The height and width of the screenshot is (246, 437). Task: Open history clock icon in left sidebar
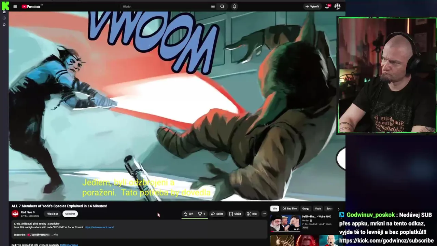(x=4, y=18)
